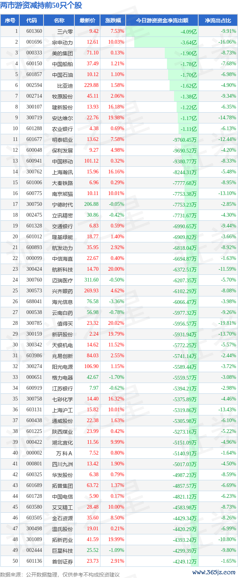Select stock name 保利发展
The width and height of the screenshot is (238, 578).
(x=62, y=150)
